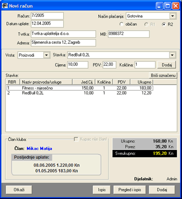Screen dimensions: 182x199
Task: Select the Fitness - mjesečno row
Action: [80, 88]
